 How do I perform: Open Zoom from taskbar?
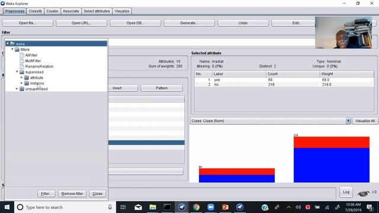point(211,207)
